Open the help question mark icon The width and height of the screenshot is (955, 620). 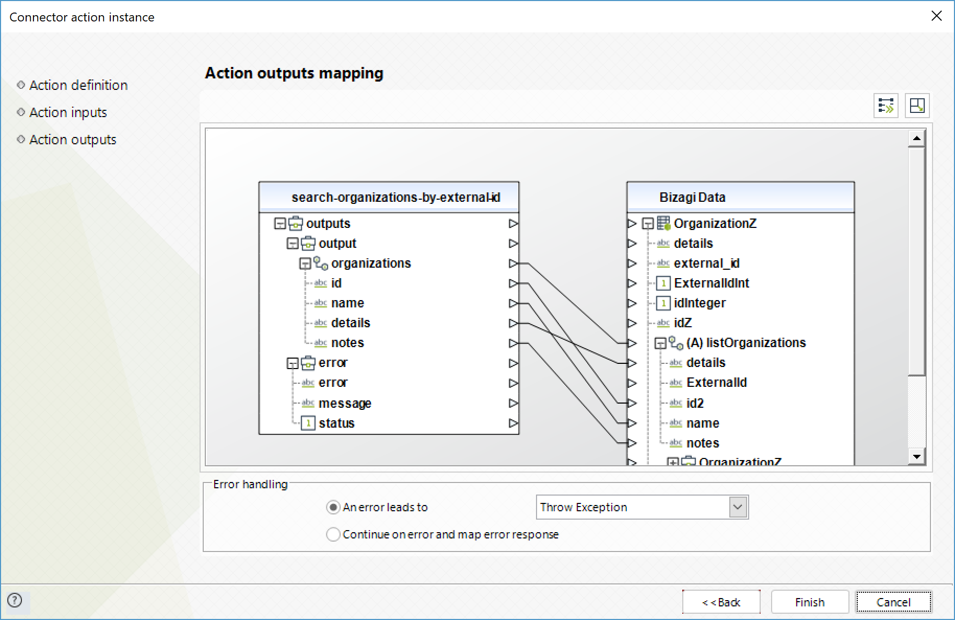pyautogui.click(x=15, y=600)
